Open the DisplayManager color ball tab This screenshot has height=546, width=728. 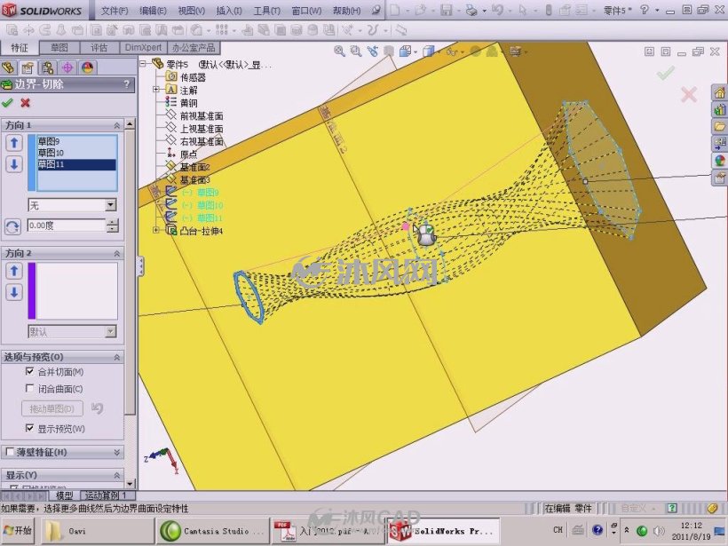87,67
